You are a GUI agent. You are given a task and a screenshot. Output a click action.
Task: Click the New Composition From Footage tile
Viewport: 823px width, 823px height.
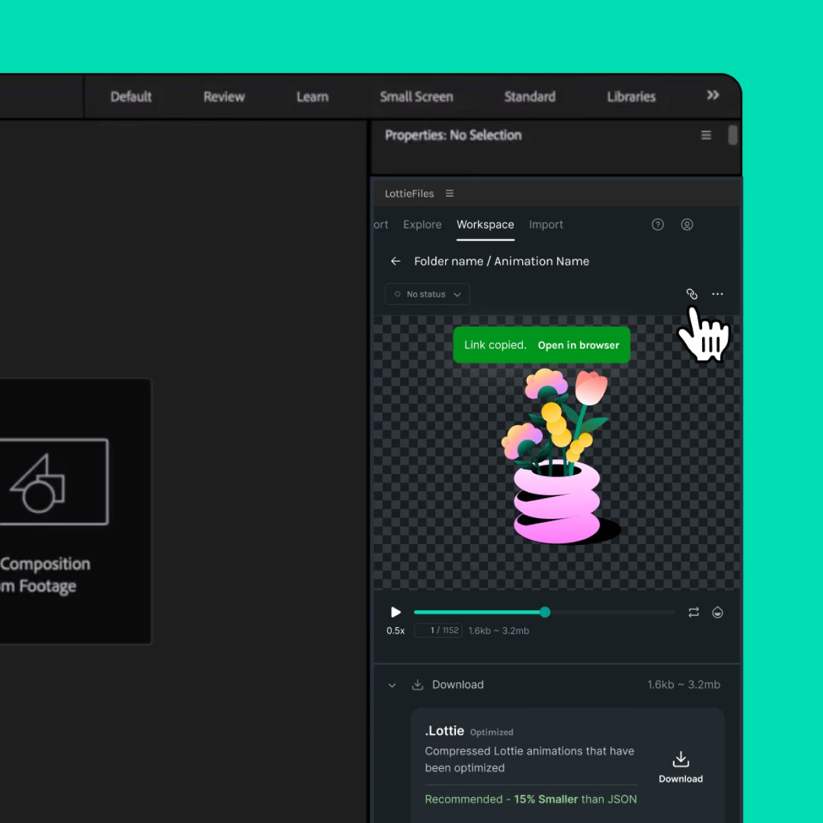click(75, 511)
